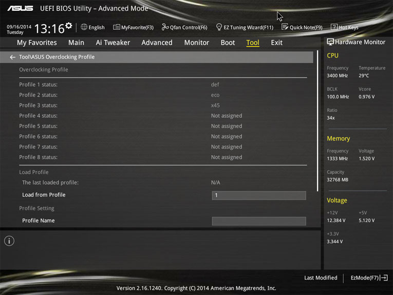393x295 pixels.
Task: Click the N/A last loaded profile value
Action: click(x=216, y=182)
